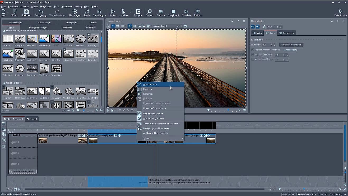The image size is (348, 196).
Task: Open the Toolbox from the toolbar
Action: click(197, 13)
